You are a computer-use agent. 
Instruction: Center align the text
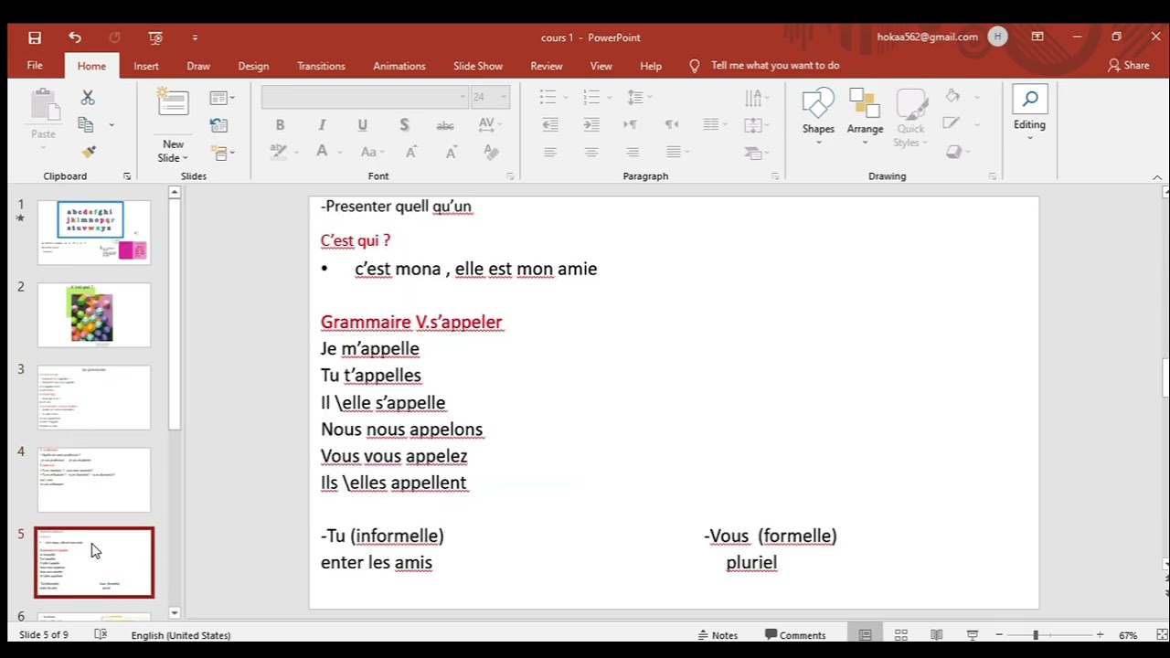591,152
